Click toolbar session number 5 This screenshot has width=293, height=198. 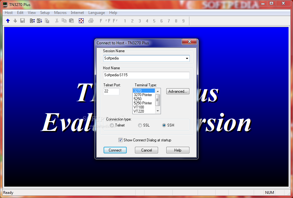[154, 21]
